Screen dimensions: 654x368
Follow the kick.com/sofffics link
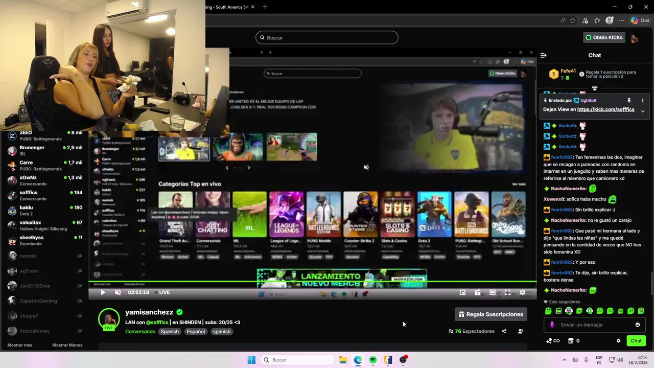point(605,109)
